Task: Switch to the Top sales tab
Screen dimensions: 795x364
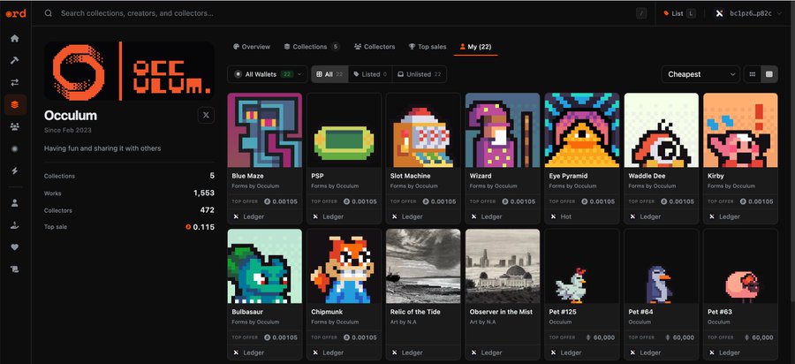Action: tap(428, 47)
